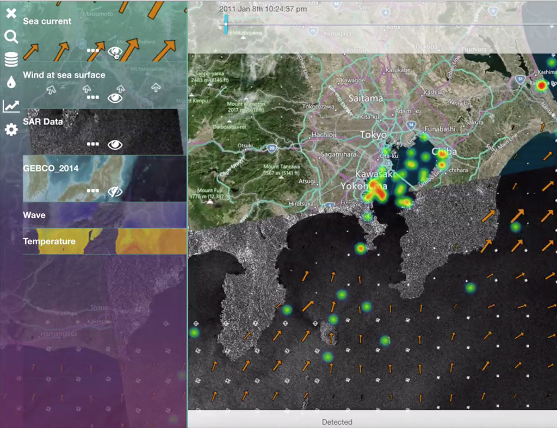Click the water droplet icon
Image resolution: width=557 pixels, height=428 pixels.
(x=11, y=82)
